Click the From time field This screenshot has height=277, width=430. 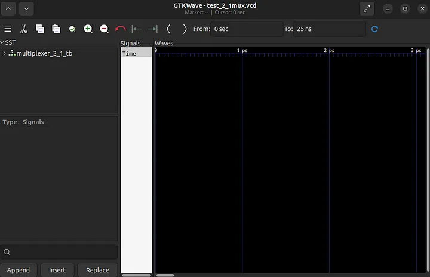coord(247,29)
